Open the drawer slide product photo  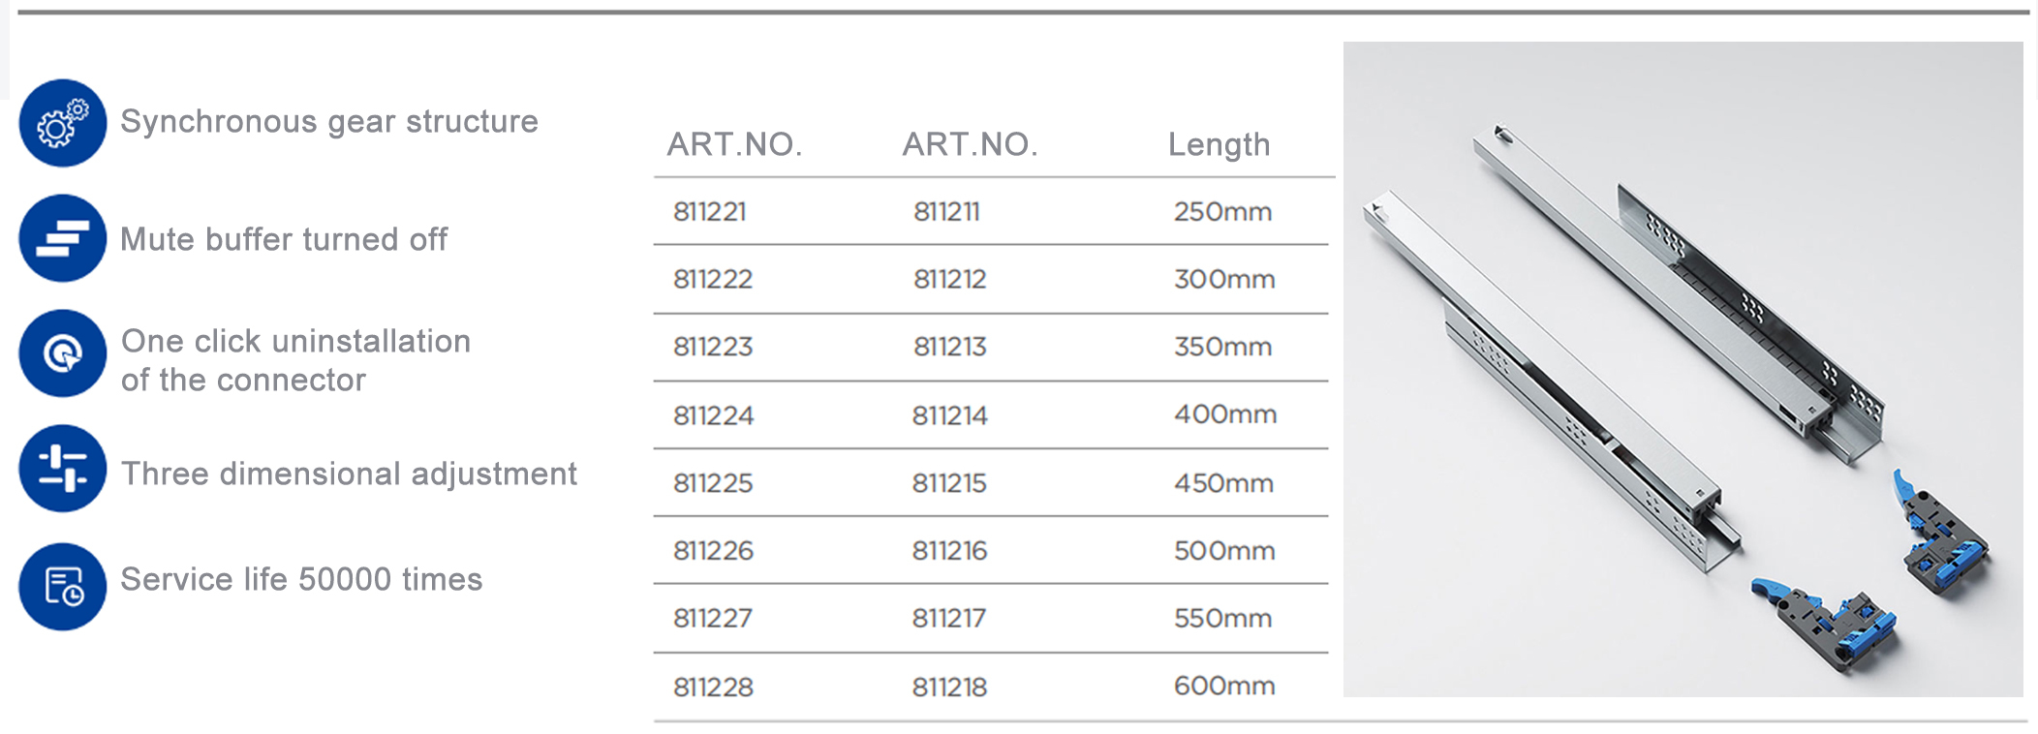[1683, 369]
